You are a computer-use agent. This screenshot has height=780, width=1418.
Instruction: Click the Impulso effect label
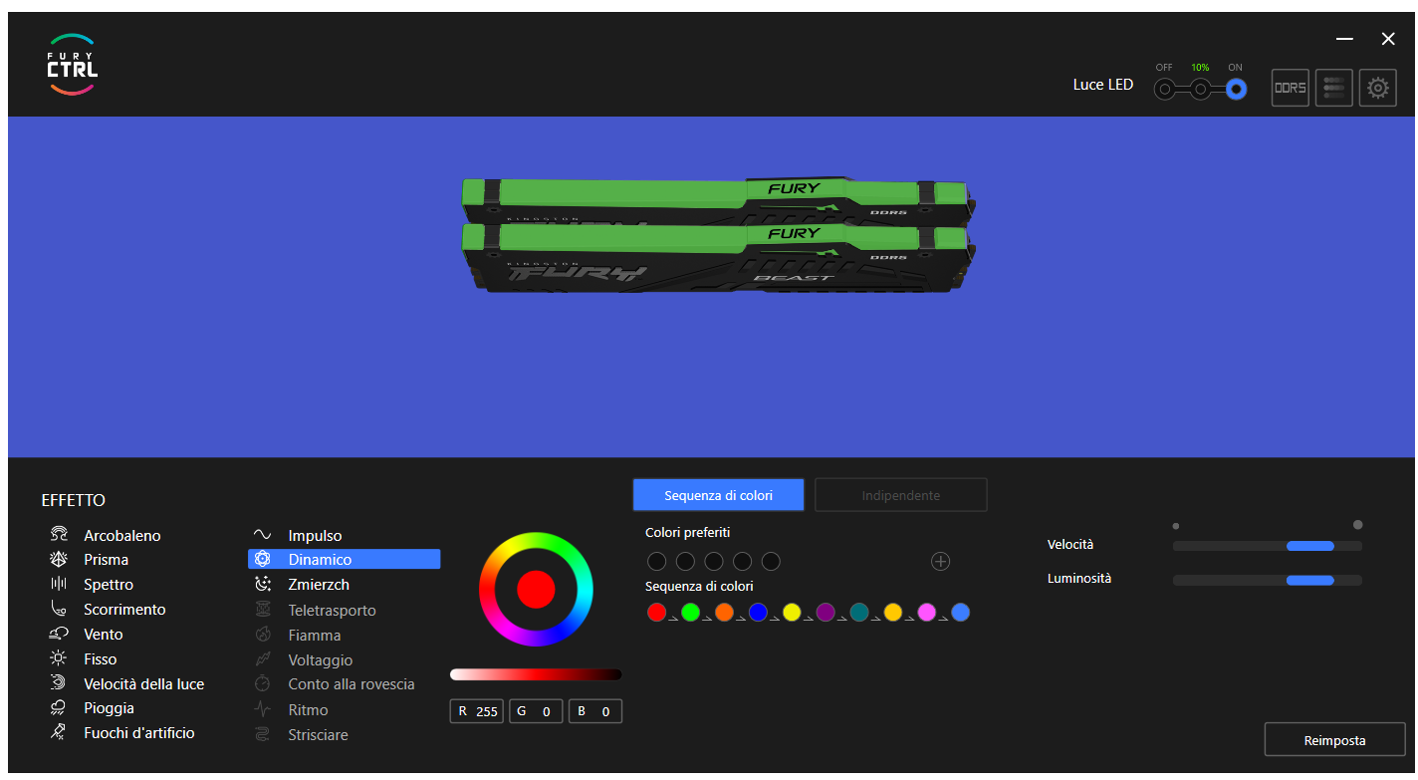click(x=316, y=536)
